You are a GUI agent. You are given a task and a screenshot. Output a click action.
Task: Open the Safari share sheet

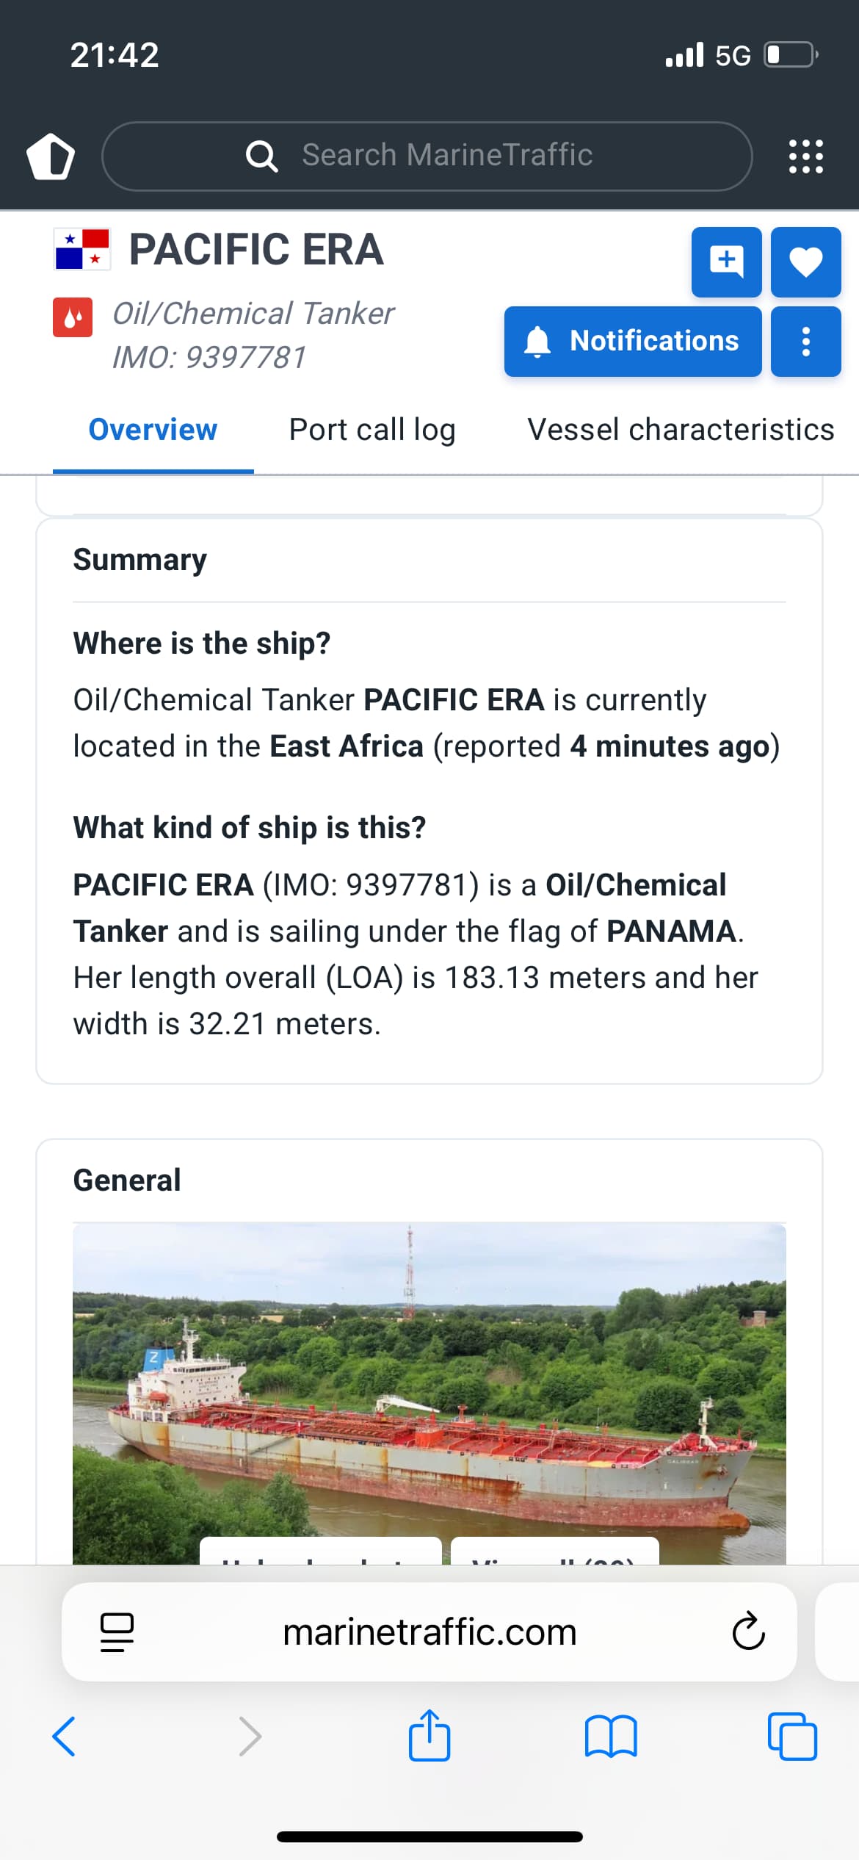pyautogui.click(x=429, y=1737)
